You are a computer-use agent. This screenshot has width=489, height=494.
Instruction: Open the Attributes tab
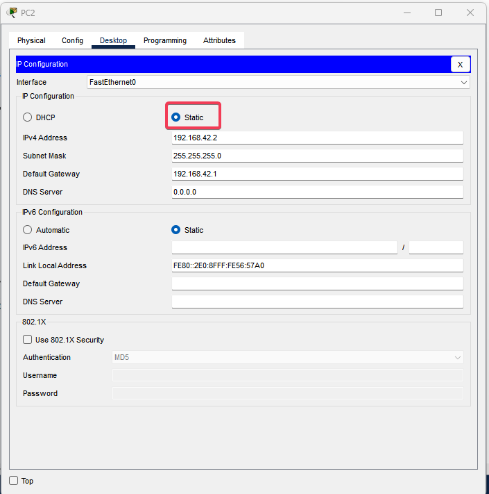pyautogui.click(x=219, y=40)
